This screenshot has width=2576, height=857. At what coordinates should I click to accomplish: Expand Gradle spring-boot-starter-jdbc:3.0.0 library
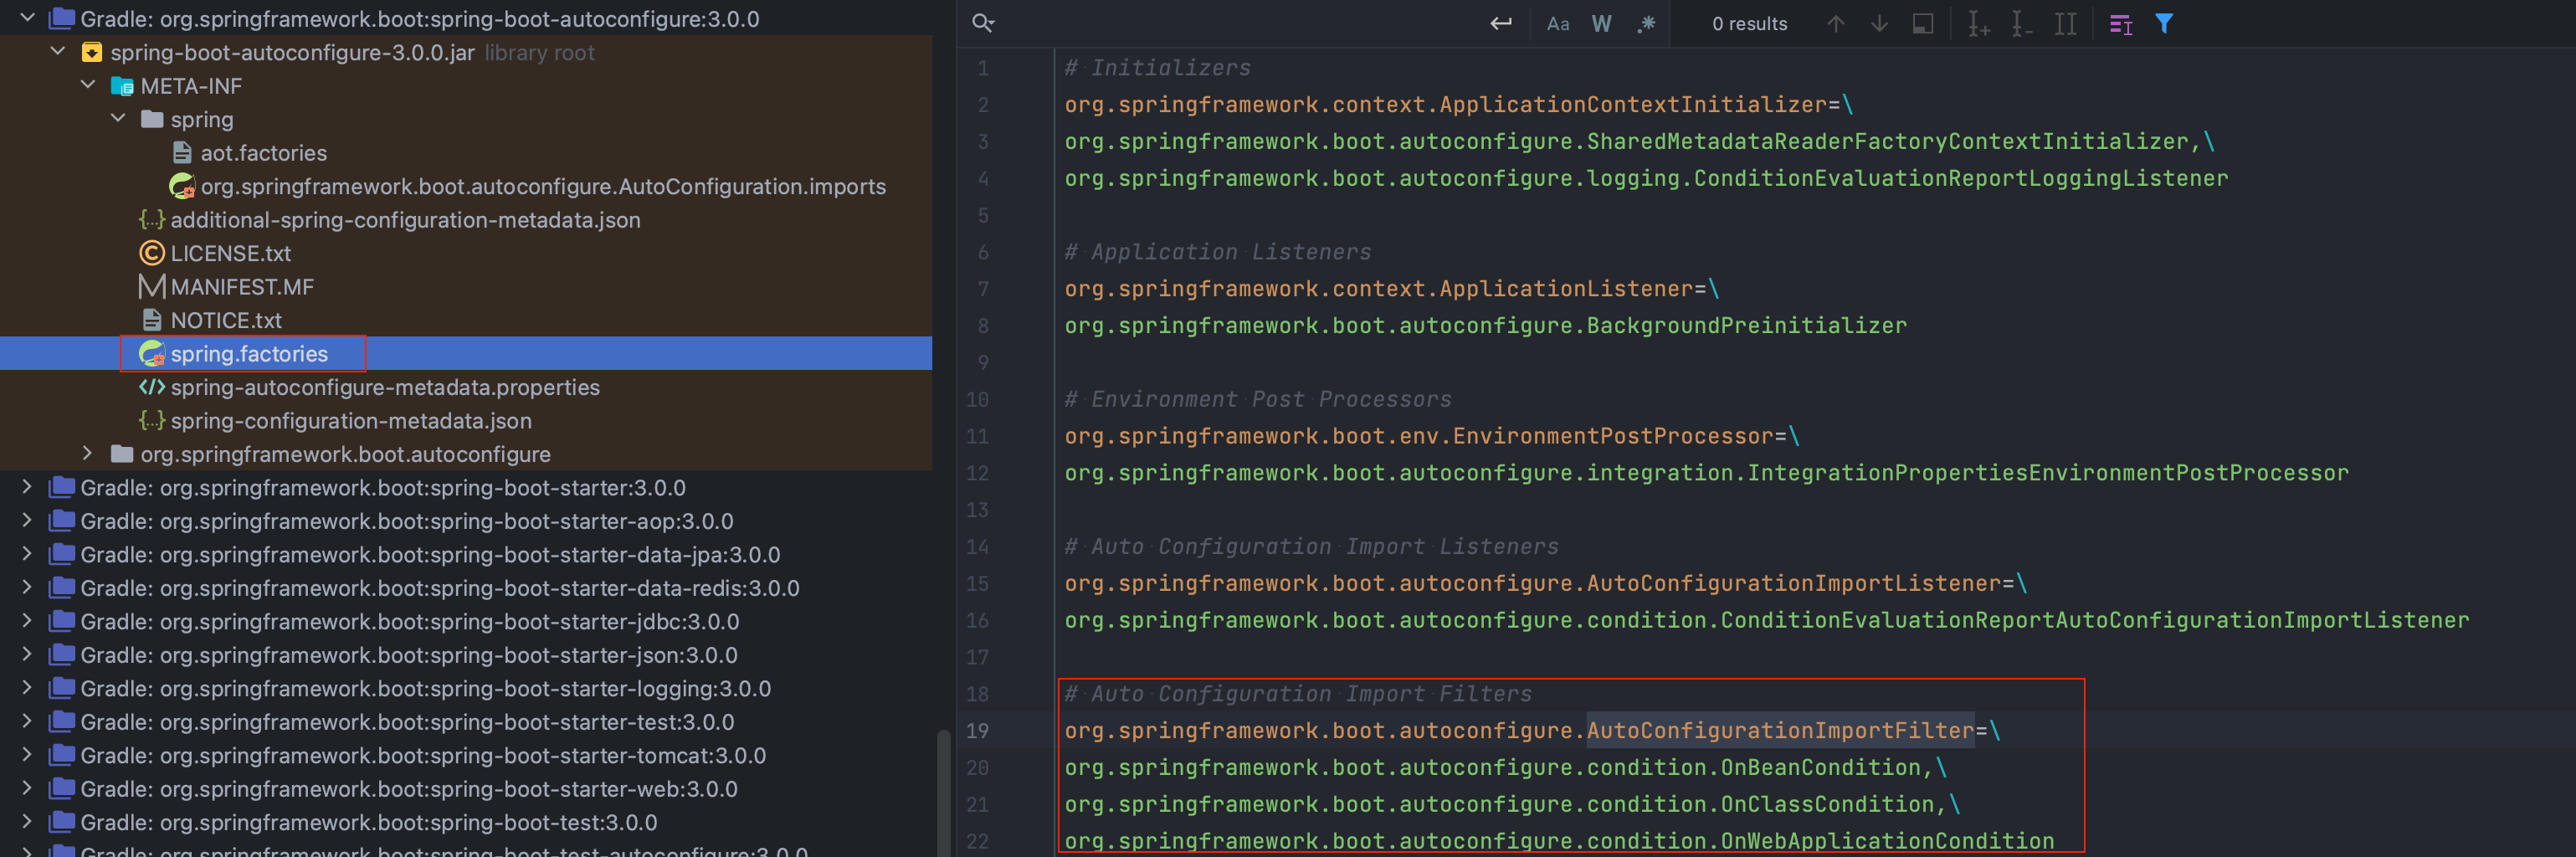28,620
